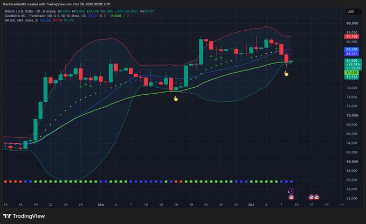Click the 87,199 value in BB legend
Image resolution: width=366 pixels, height=224 pixels.
(58, 20)
